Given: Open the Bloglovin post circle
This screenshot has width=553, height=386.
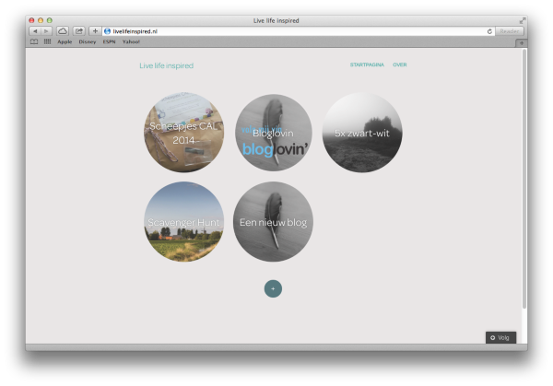Looking at the screenshot, I should point(274,133).
